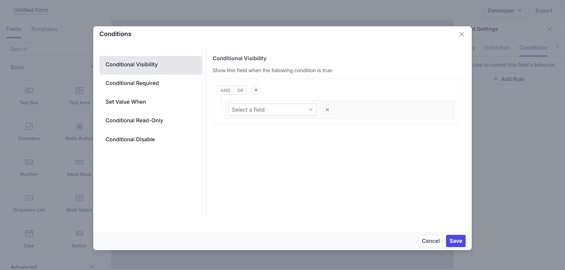Open Set Value When section
The width and height of the screenshot is (565, 270).
[151, 102]
